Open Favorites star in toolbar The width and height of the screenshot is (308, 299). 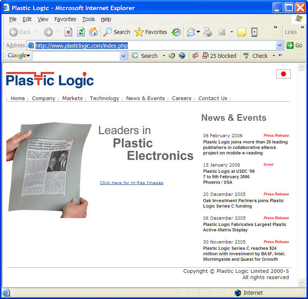tap(151, 32)
